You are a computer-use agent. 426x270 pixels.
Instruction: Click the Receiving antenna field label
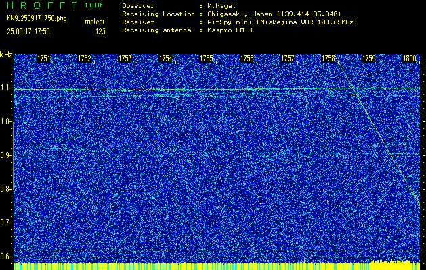(x=156, y=30)
